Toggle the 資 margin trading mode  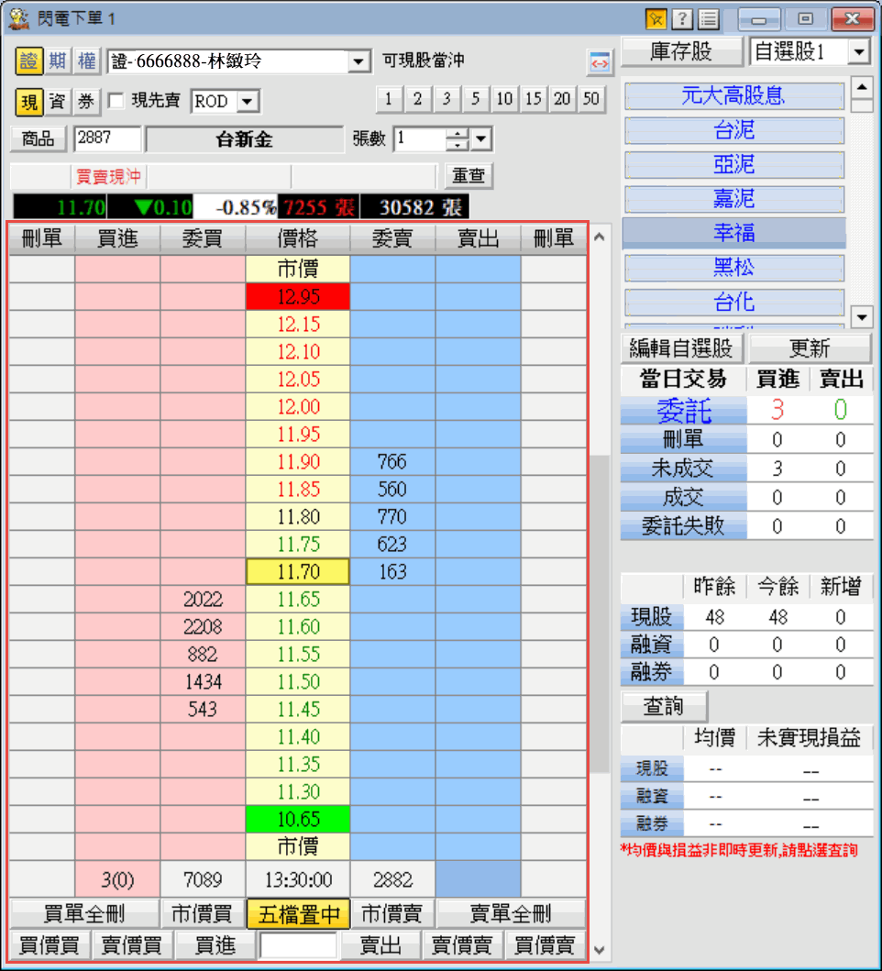click(57, 101)
